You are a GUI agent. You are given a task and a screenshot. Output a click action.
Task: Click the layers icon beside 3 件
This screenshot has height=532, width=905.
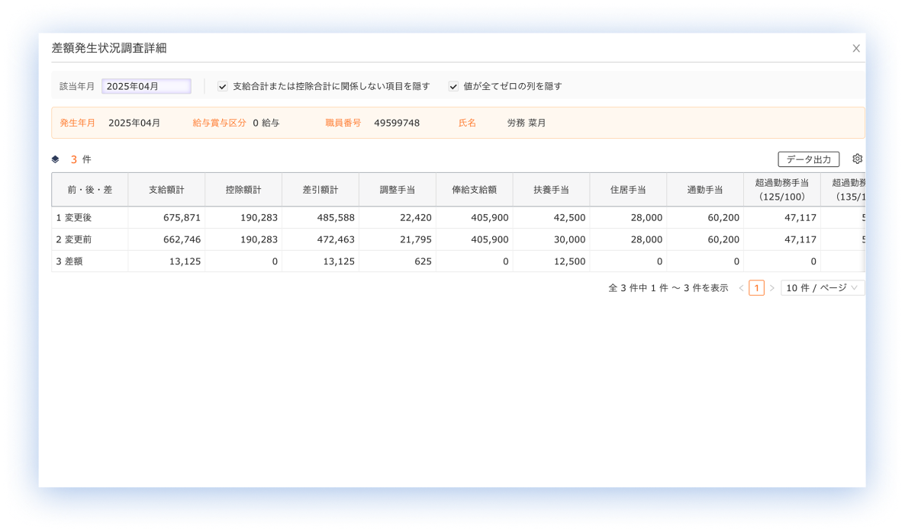56,159
